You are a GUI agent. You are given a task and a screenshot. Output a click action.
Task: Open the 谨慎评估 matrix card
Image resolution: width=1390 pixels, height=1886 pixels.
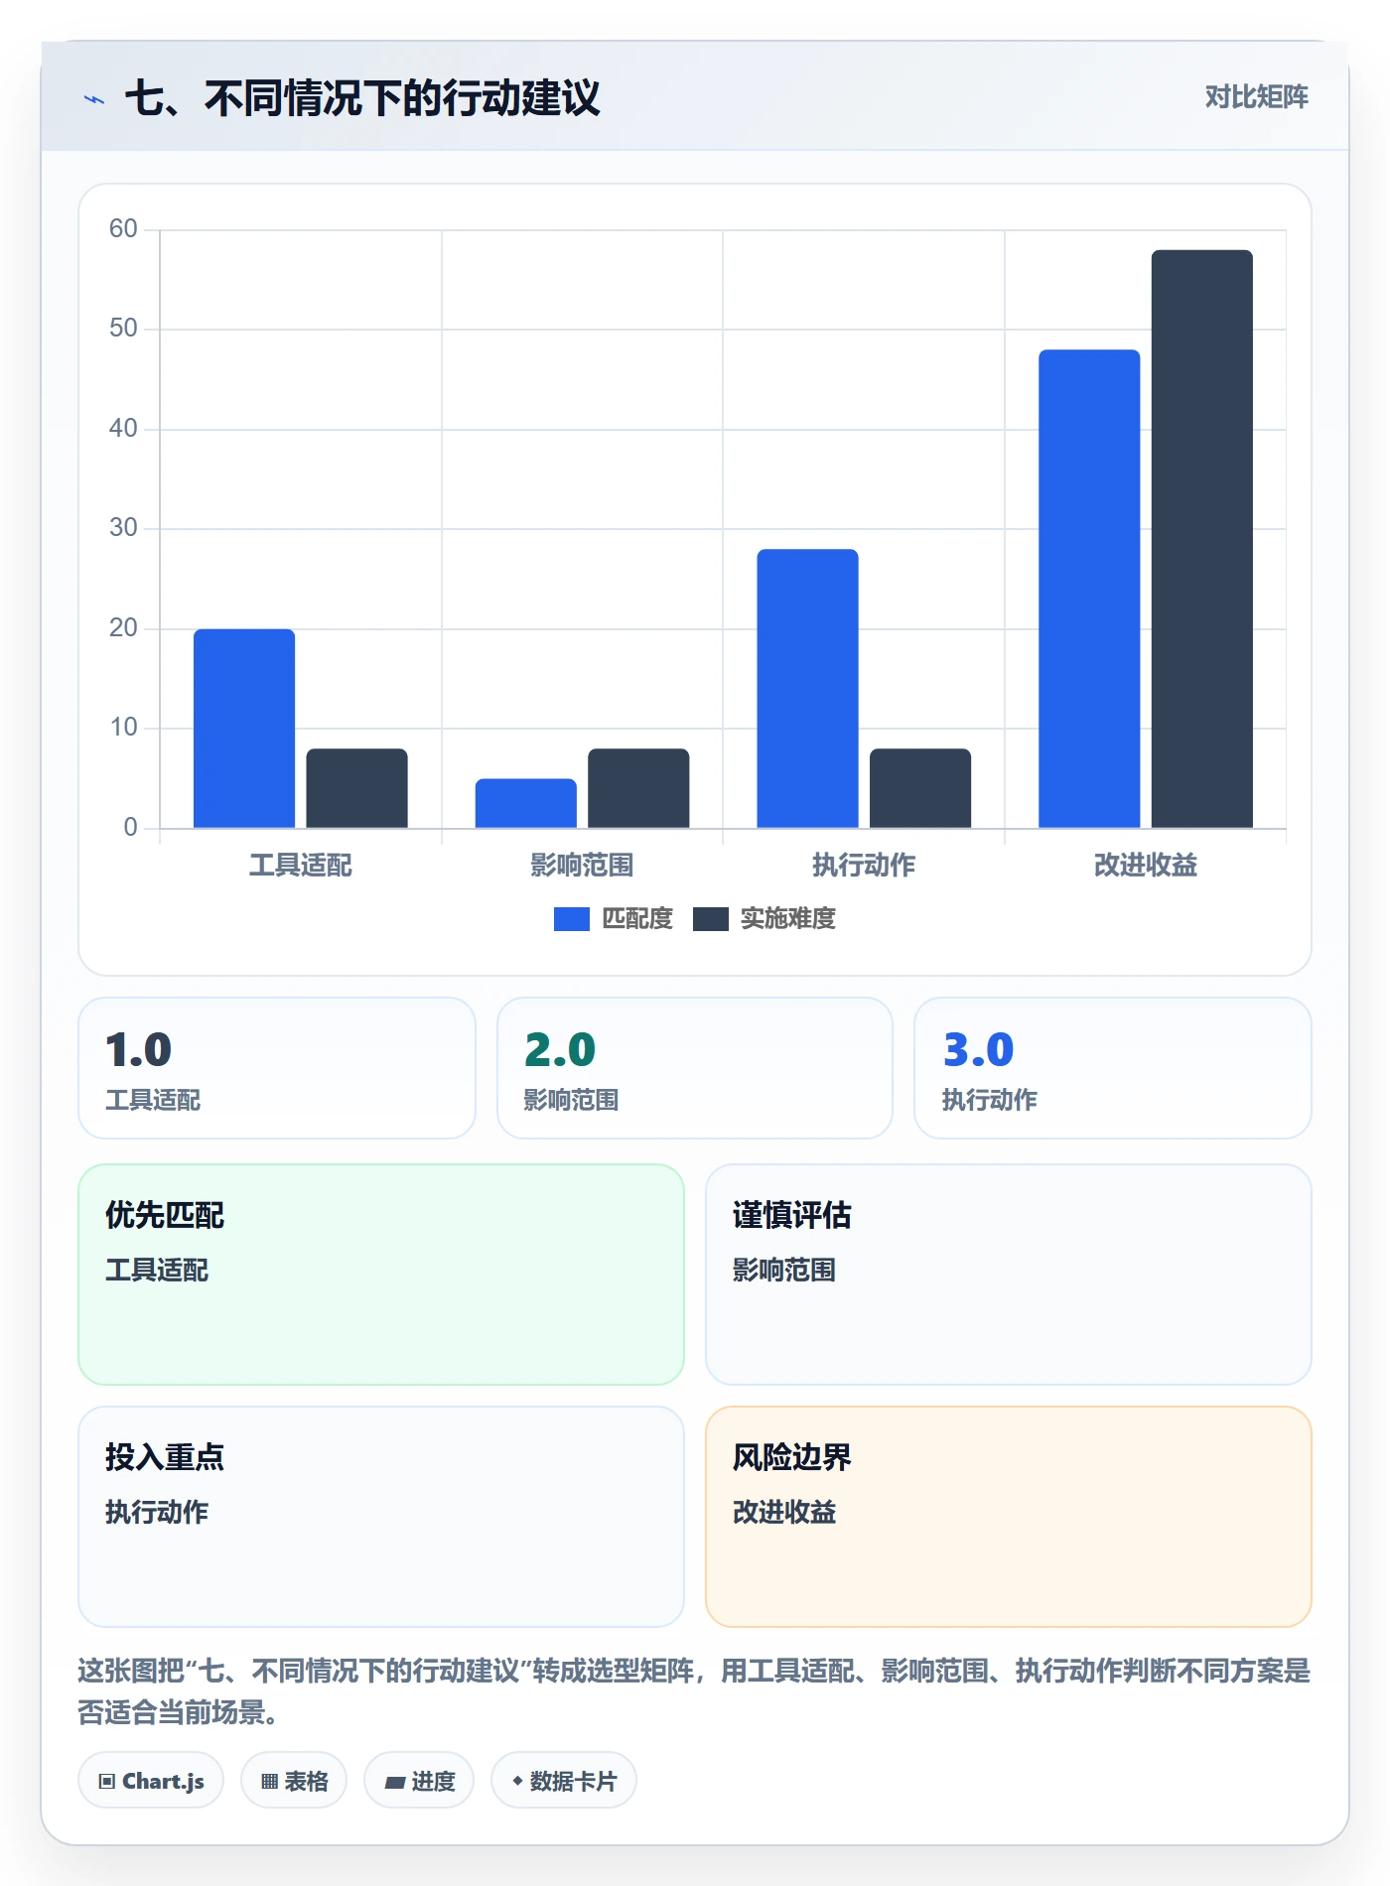click(1009, 1275)
